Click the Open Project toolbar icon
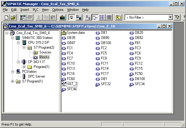This screenshot has width=186, height=128. [x=13, y=18]
